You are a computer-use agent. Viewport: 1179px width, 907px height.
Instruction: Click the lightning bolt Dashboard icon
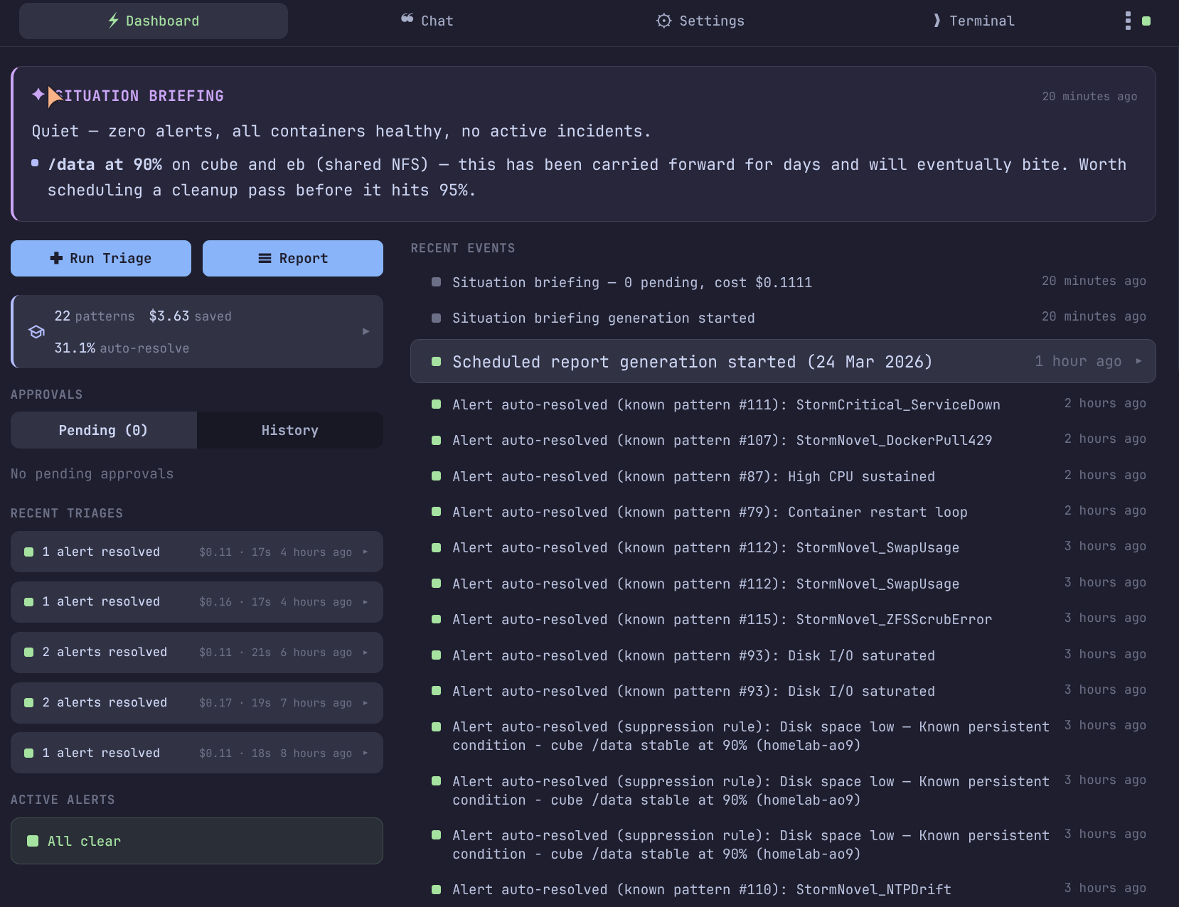(114, 21)
